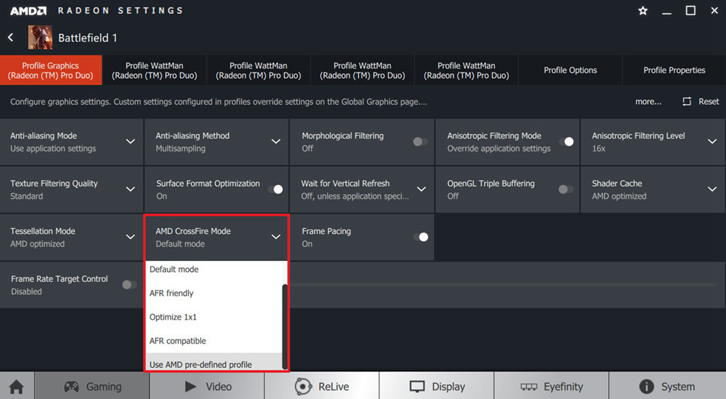Open the ReLive section
The height and width of the screenshot is (399, 726).
point(322,386)
